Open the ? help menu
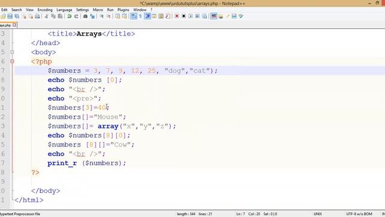 click(151, 10)
